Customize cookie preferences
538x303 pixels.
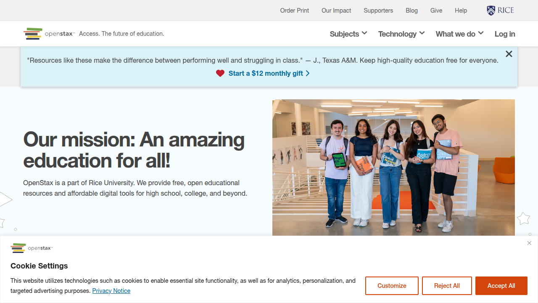392,286
